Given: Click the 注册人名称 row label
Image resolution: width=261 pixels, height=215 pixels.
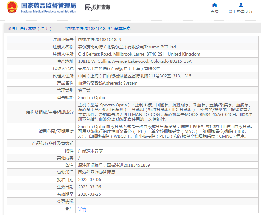Looking at the screenshot, I should pyautogui.click(x=63, y=47).
